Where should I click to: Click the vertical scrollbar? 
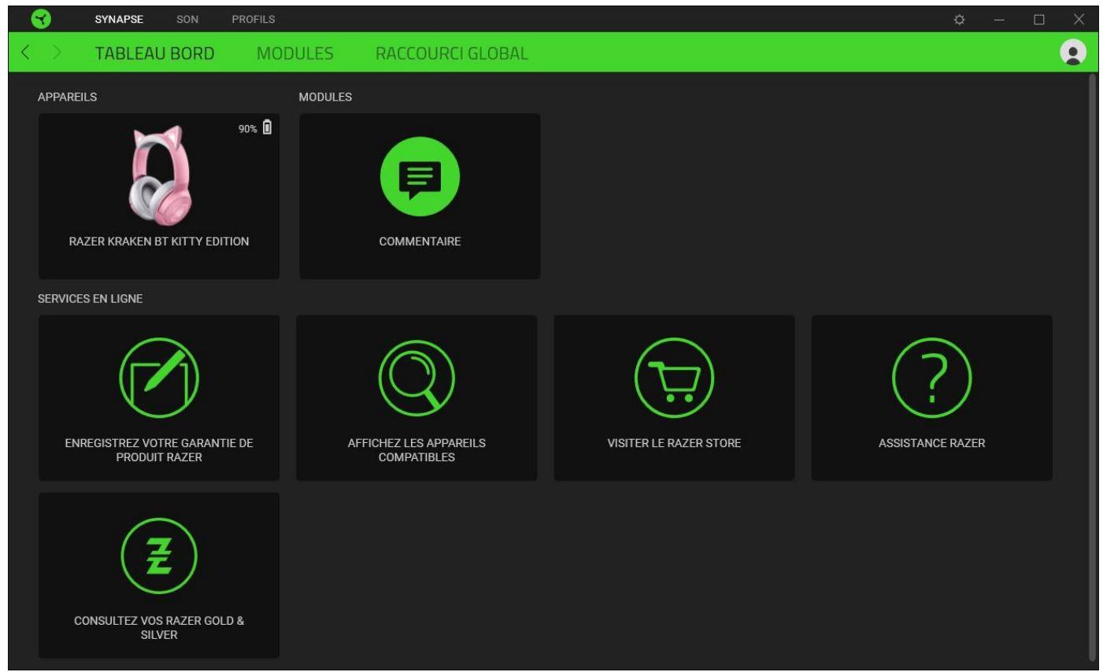(1092, 367)
